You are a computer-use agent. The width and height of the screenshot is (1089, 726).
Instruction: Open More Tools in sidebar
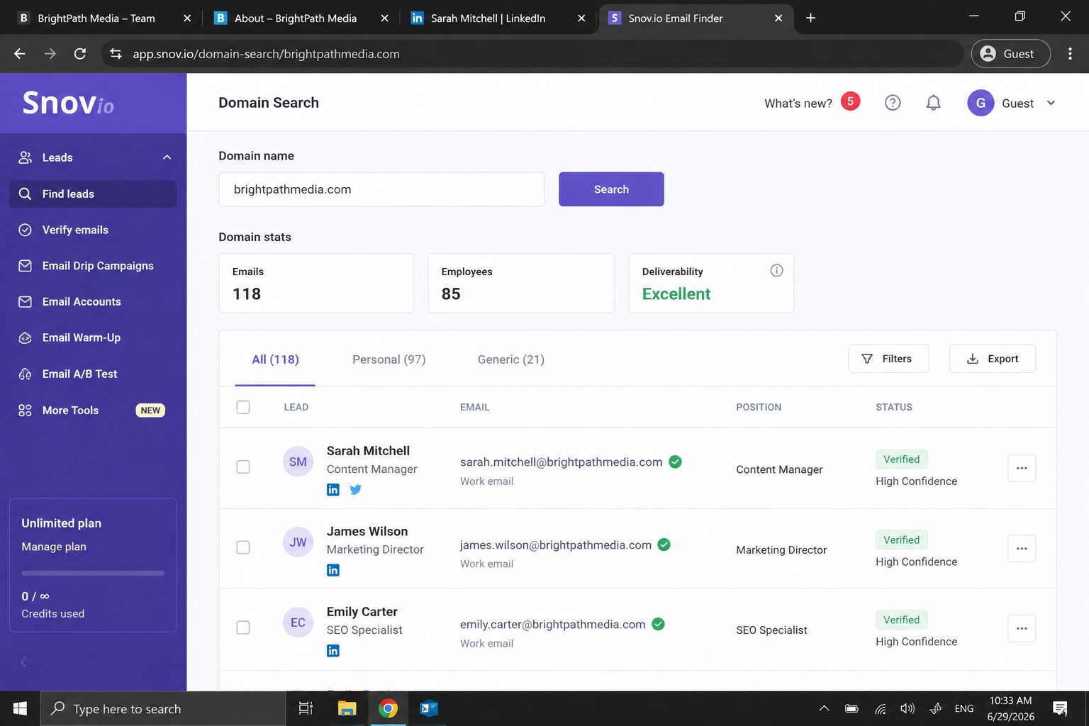[93, 410]
